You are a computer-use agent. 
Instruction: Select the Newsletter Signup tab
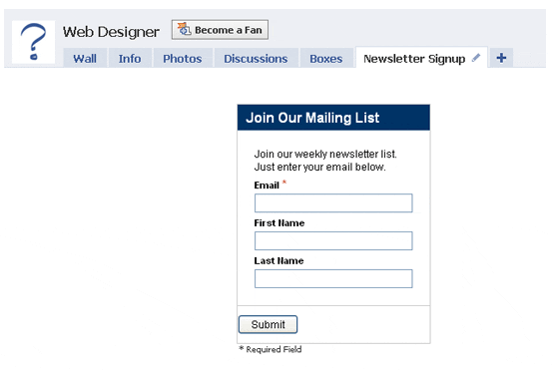[x=414, y=58]
